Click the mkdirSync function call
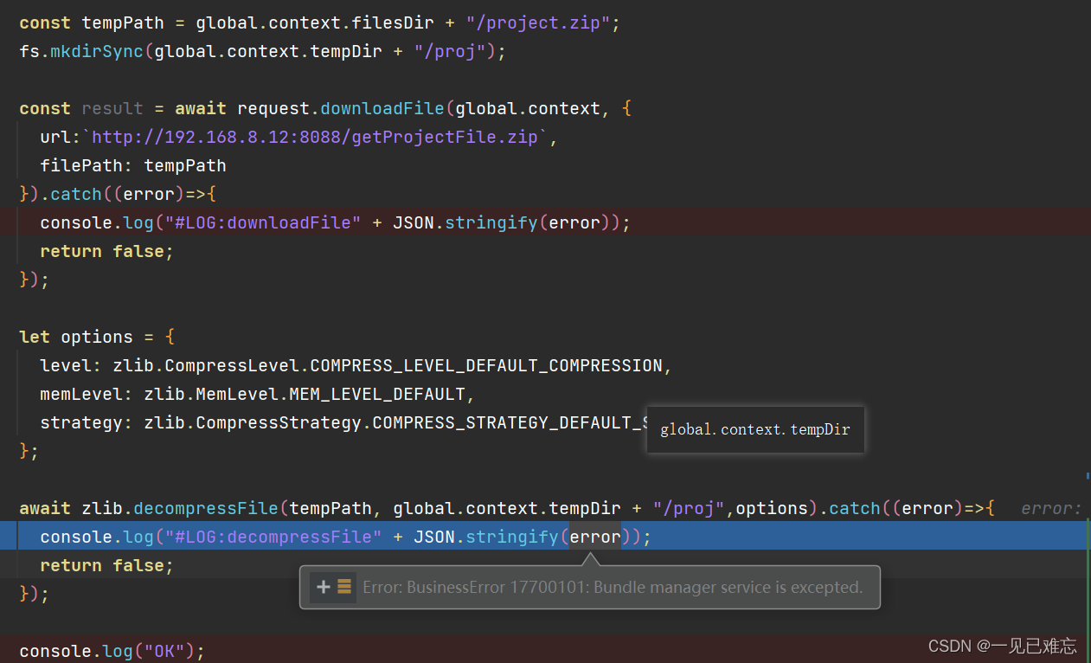1091x663 pixels. pos(94,51)
